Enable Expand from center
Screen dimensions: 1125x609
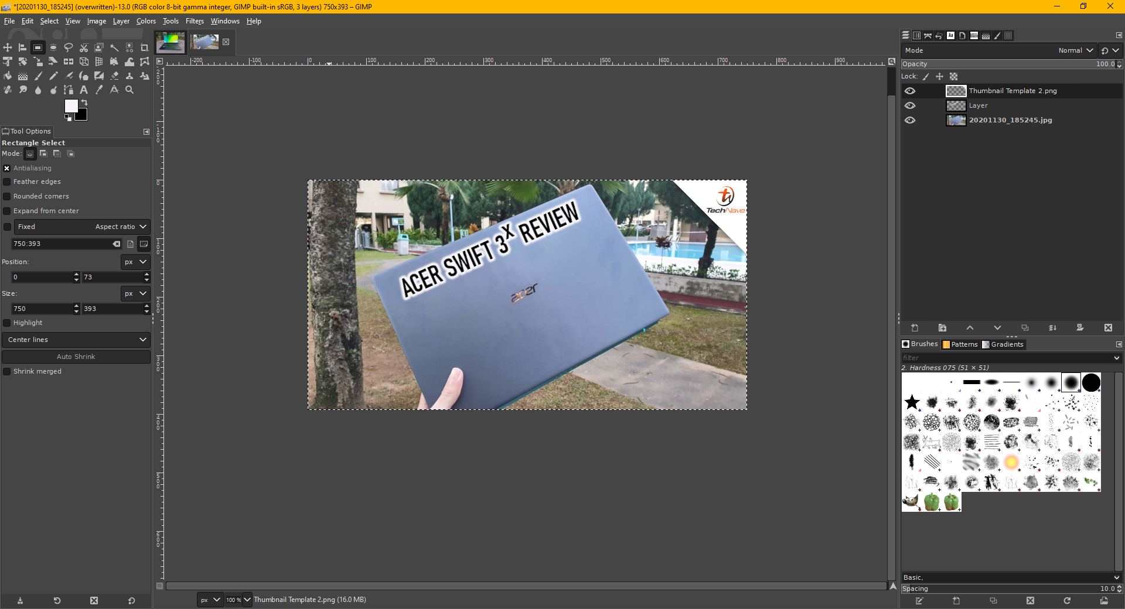[x=7, y=211]
